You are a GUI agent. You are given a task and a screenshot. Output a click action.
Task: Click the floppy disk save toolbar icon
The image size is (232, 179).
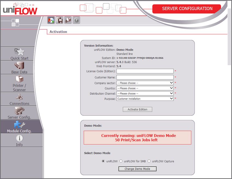click(60, 20)
